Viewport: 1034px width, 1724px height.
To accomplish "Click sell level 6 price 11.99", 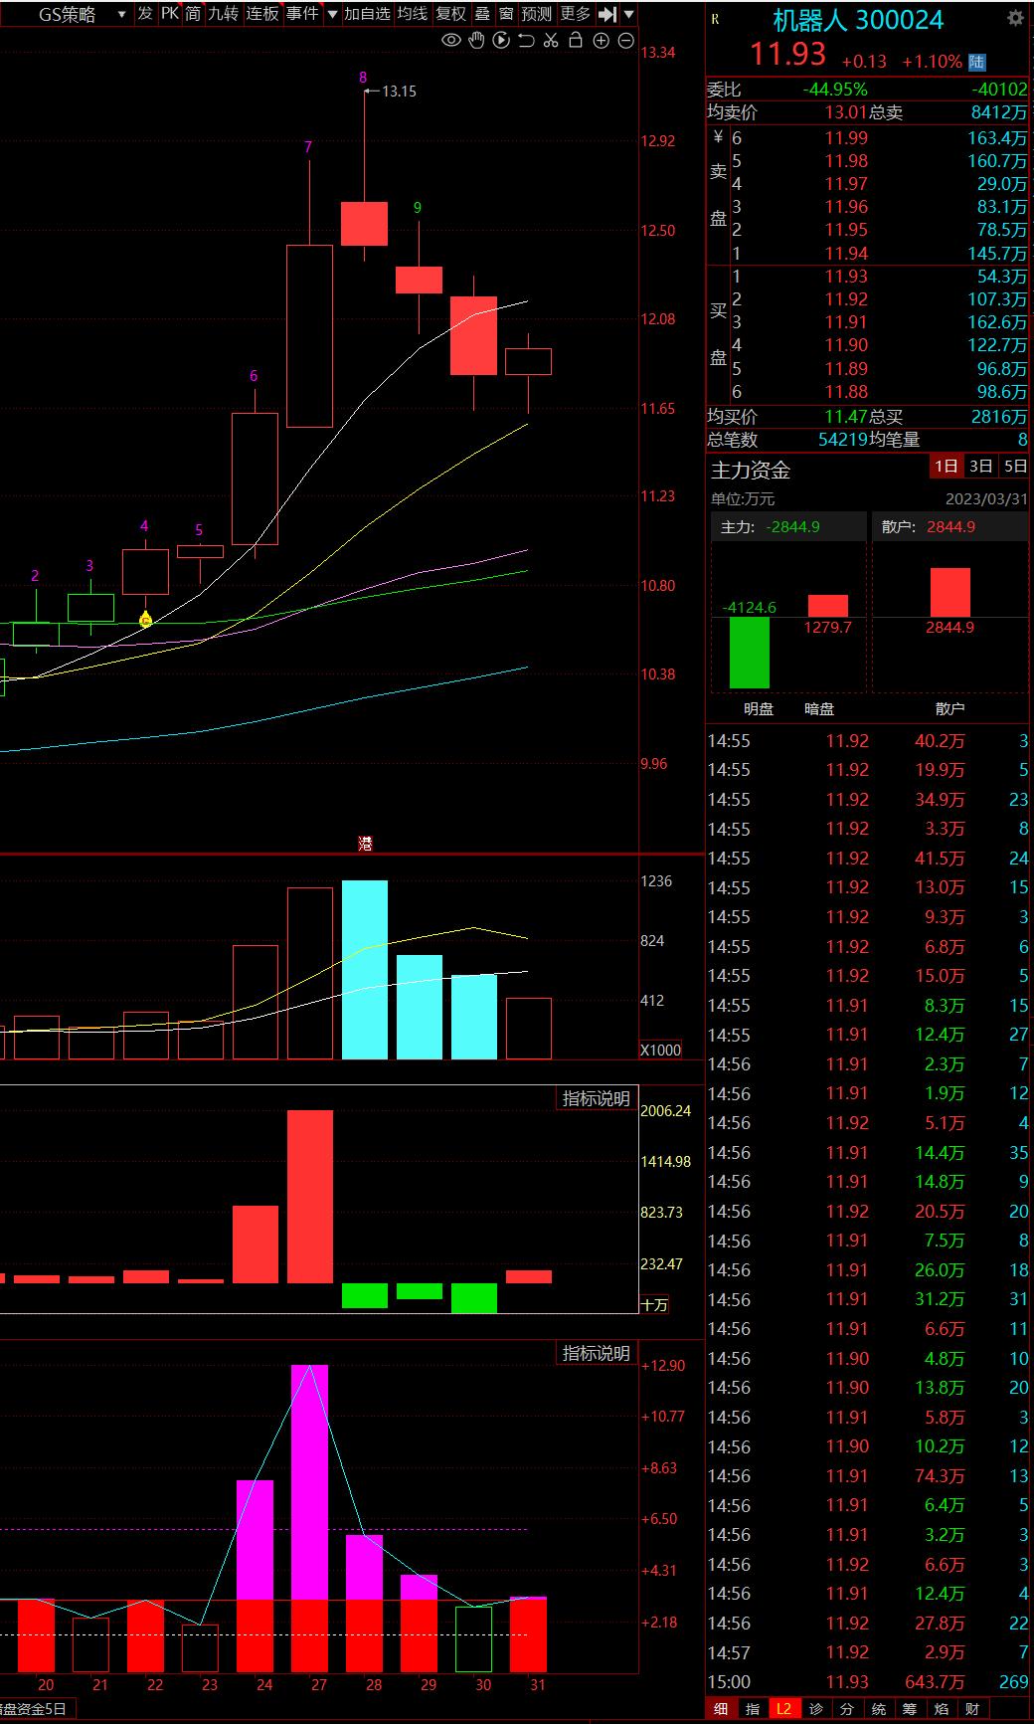I will (x=846, y=138).
